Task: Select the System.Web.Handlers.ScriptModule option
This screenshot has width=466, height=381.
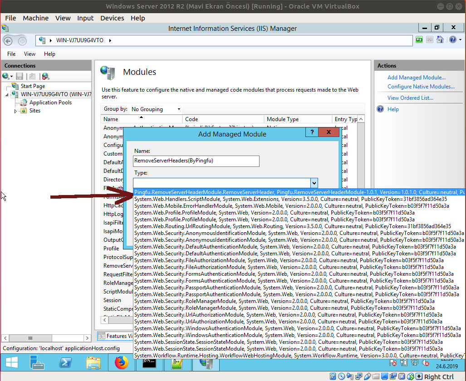Action: (299, 199)
